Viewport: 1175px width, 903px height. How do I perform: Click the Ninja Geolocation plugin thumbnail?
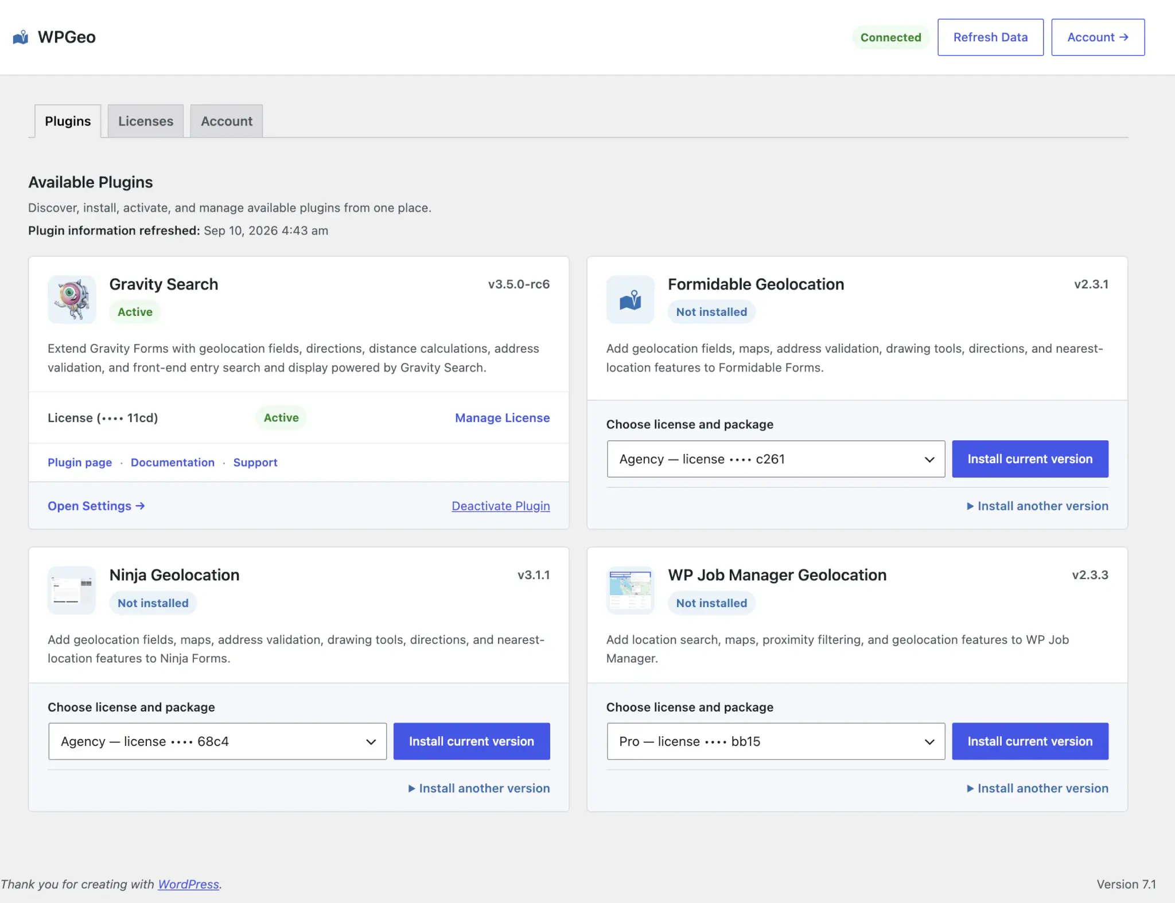pyautogui.click(x=72, y=590)
